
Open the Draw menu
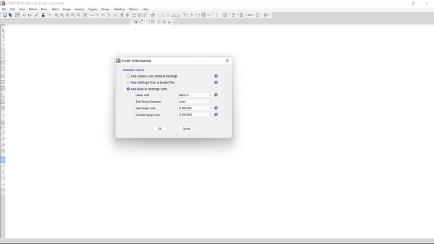coord(44,9)
